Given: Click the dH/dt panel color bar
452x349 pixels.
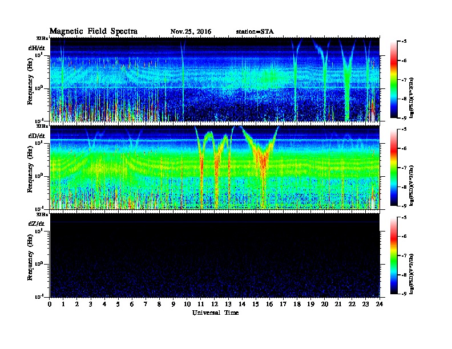Looking at the screenshot, I should point(394,80).
